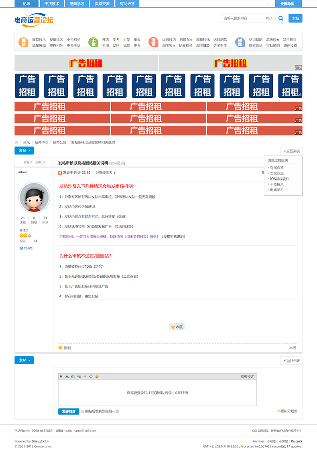Click the 站务公告 breadcrumb link
Viewport: 317px width, 455px height.
click(59, 142)
